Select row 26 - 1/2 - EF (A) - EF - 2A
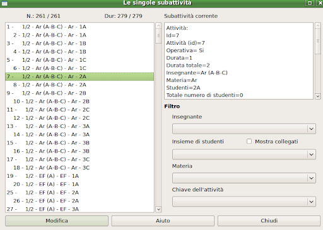Image resolution: width=323 pixels, height=230 pixels. click(x=79, y=201)
